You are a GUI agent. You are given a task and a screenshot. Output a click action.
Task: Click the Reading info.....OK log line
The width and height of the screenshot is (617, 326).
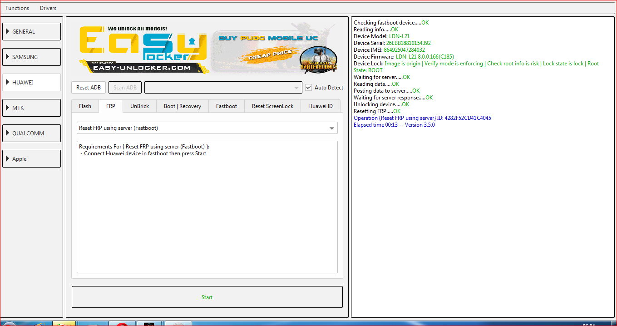click(x=376, y=30)
